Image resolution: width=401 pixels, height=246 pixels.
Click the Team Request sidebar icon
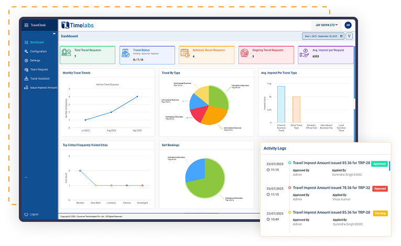(26, 69)
